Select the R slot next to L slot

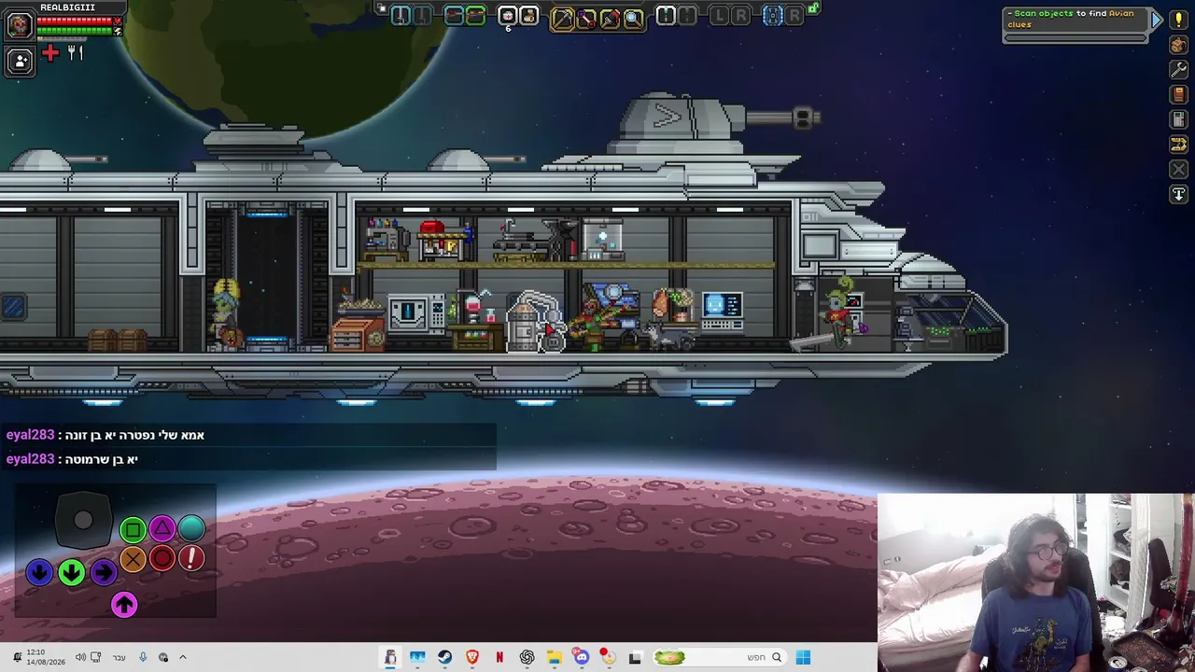(x=741, y=15)
